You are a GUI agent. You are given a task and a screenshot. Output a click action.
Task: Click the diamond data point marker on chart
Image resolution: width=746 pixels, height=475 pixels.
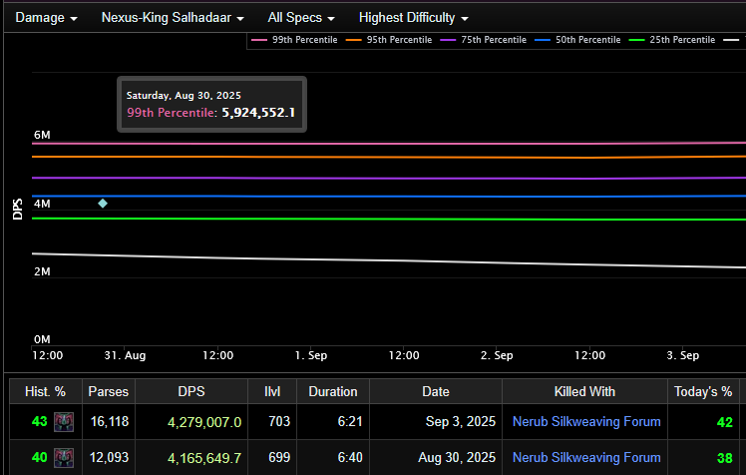click(x=103, y=204)
